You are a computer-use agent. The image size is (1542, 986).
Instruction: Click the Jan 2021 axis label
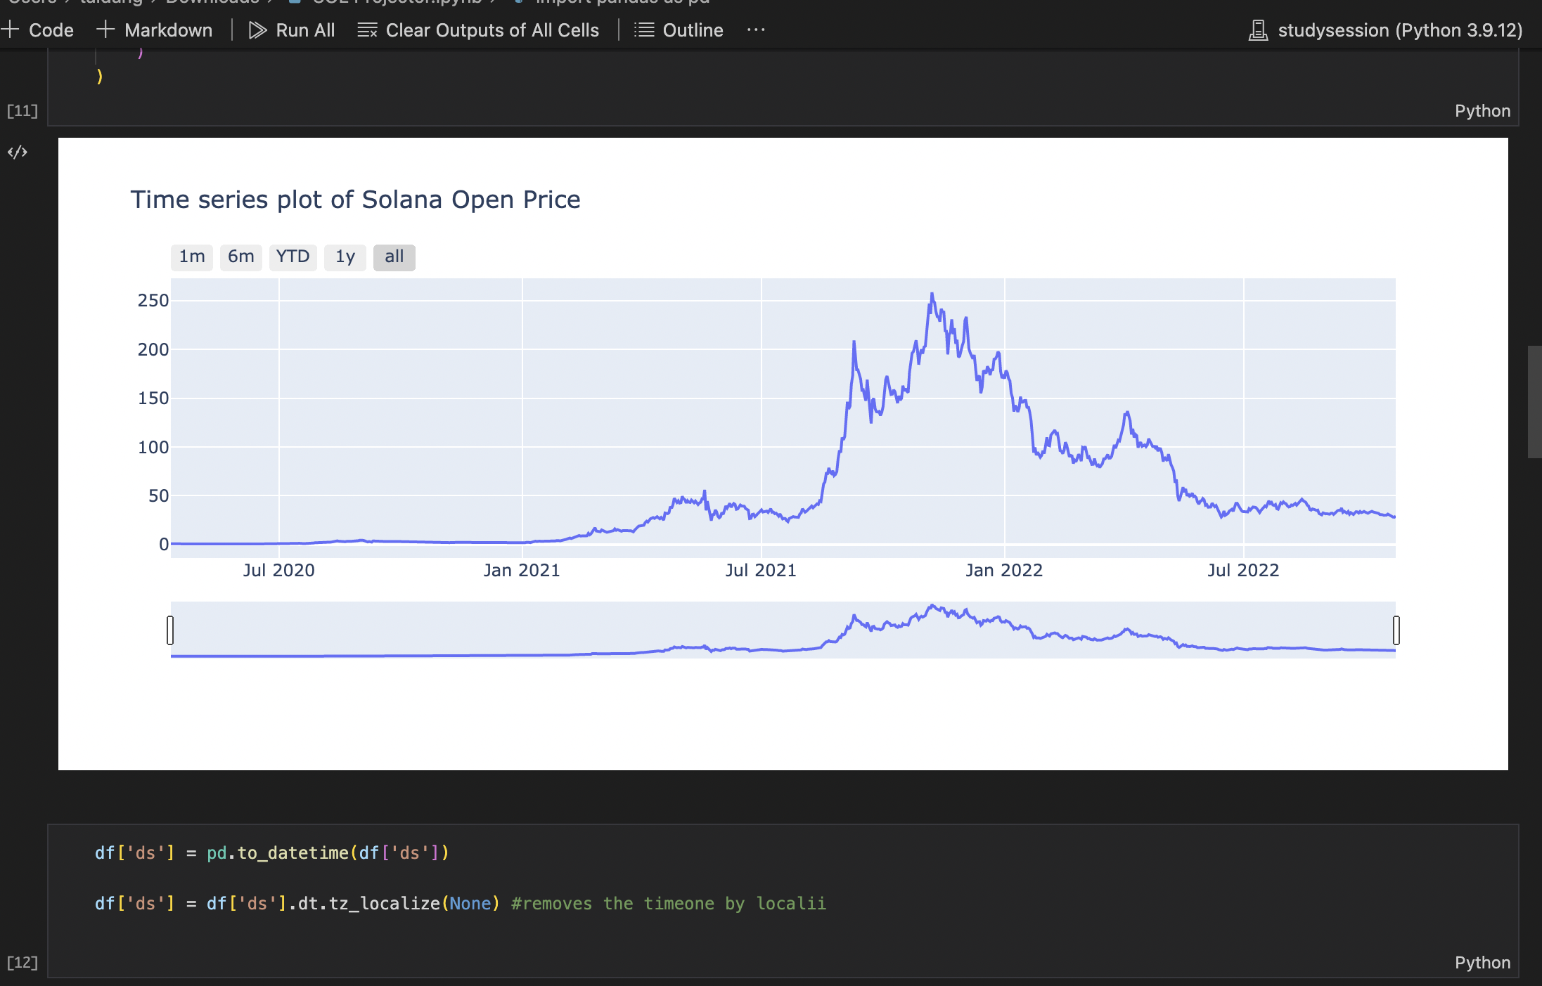[x=522, y=570]
